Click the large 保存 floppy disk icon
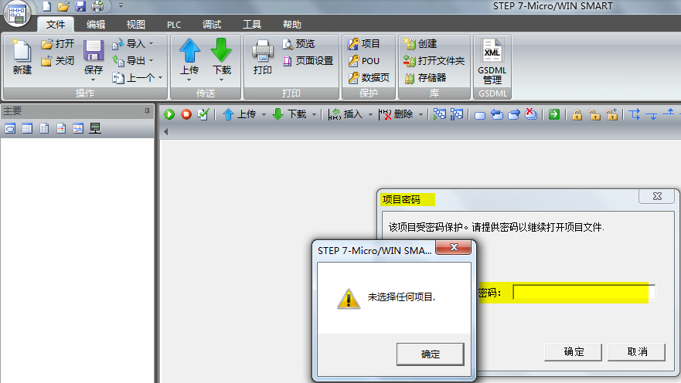Screen dimensions: 681x383 [x=94, y=52]
